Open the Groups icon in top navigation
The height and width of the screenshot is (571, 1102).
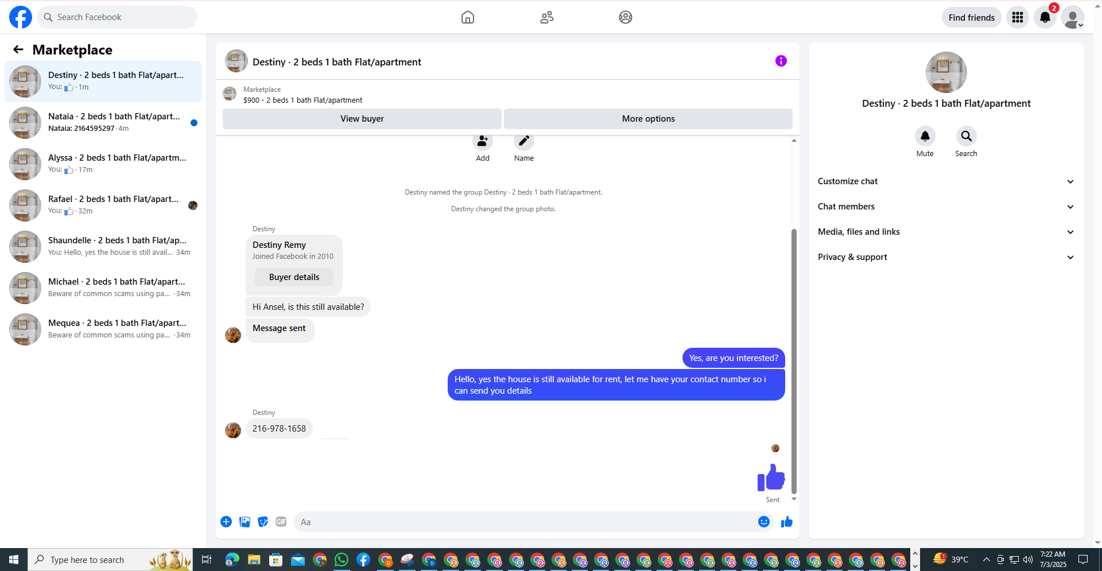click(626, 17)
